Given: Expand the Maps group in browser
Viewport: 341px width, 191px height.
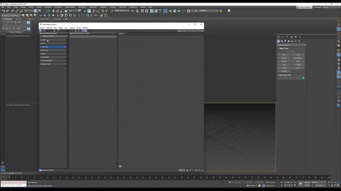Looking at the screenshot, I should point(53,54).
